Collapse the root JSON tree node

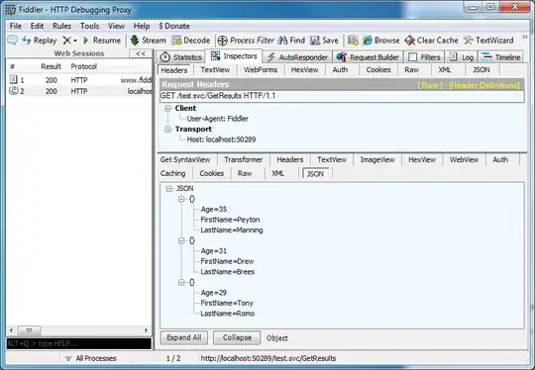[x=168, y=188]
